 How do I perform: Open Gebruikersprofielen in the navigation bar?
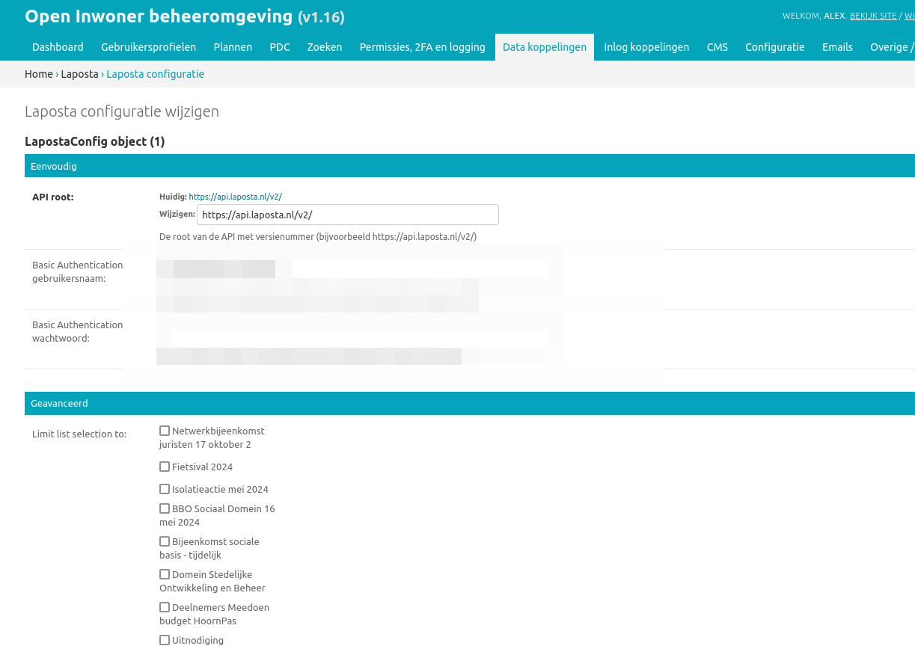pyautogui.click(x=148, y=47)
